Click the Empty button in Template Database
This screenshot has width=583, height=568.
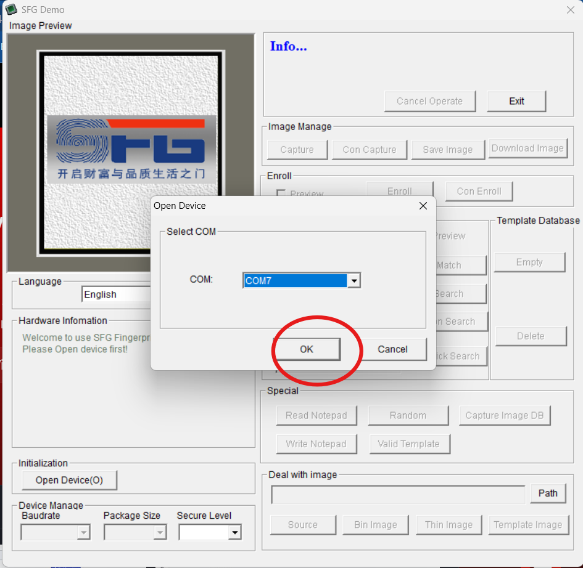(x=529, y=262)
